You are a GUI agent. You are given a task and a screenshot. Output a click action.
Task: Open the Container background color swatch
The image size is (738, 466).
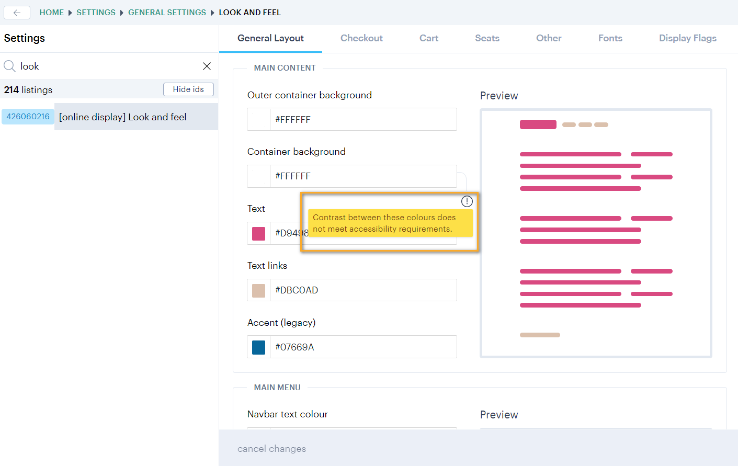(x=258, y=176)
